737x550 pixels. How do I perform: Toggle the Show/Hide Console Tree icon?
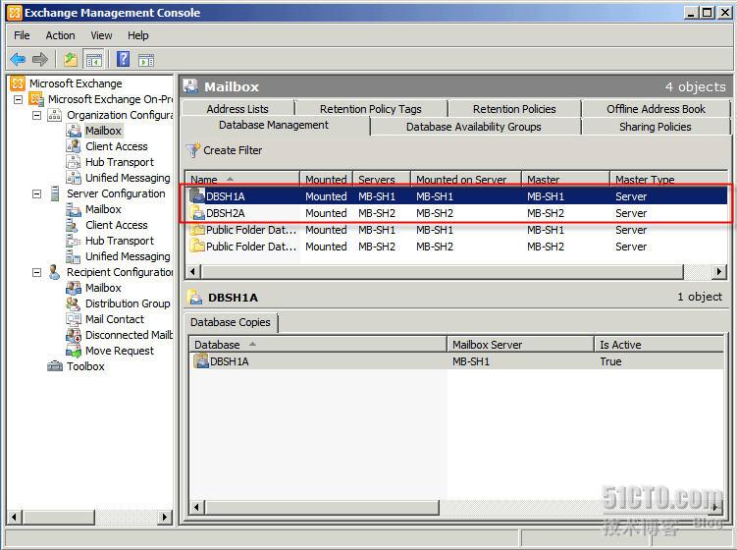tap(93, 60)
